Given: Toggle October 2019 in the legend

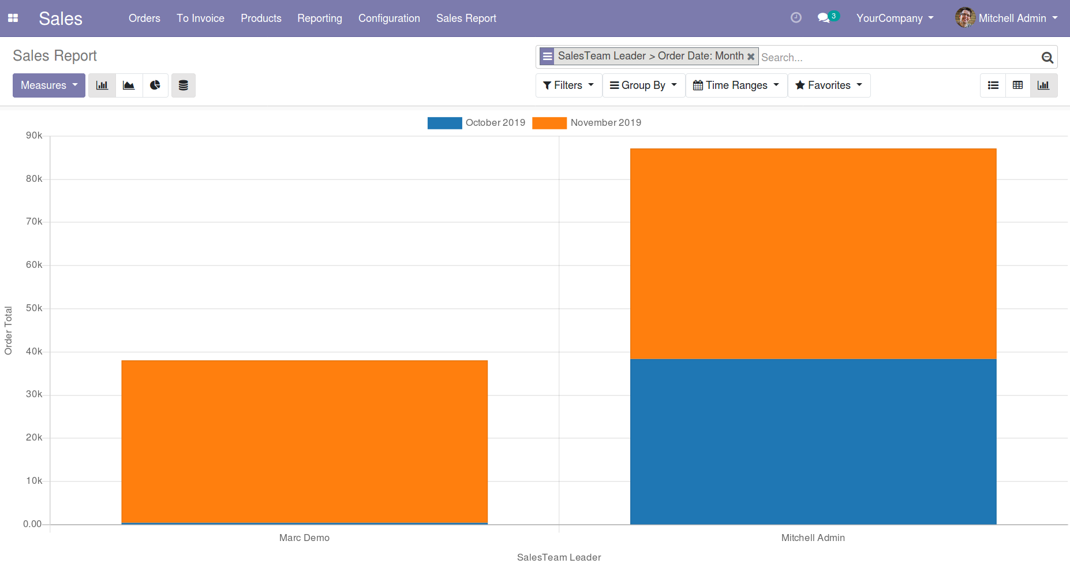Looking at the screenshot, I should click(495, 122).
